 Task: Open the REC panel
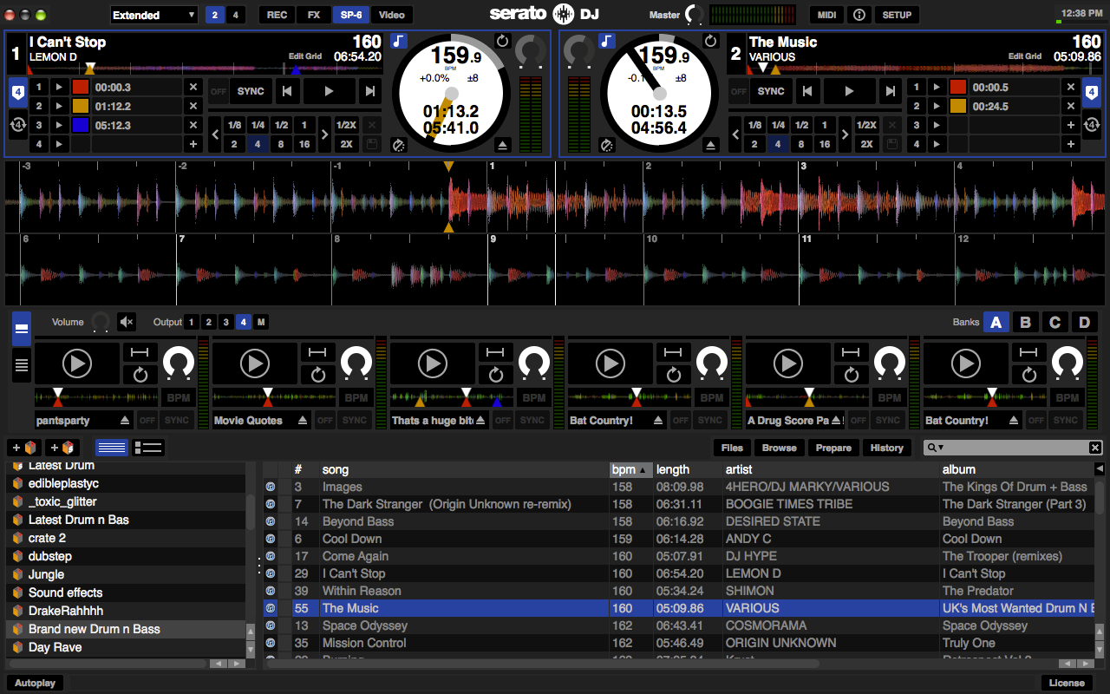click(277, 15)
